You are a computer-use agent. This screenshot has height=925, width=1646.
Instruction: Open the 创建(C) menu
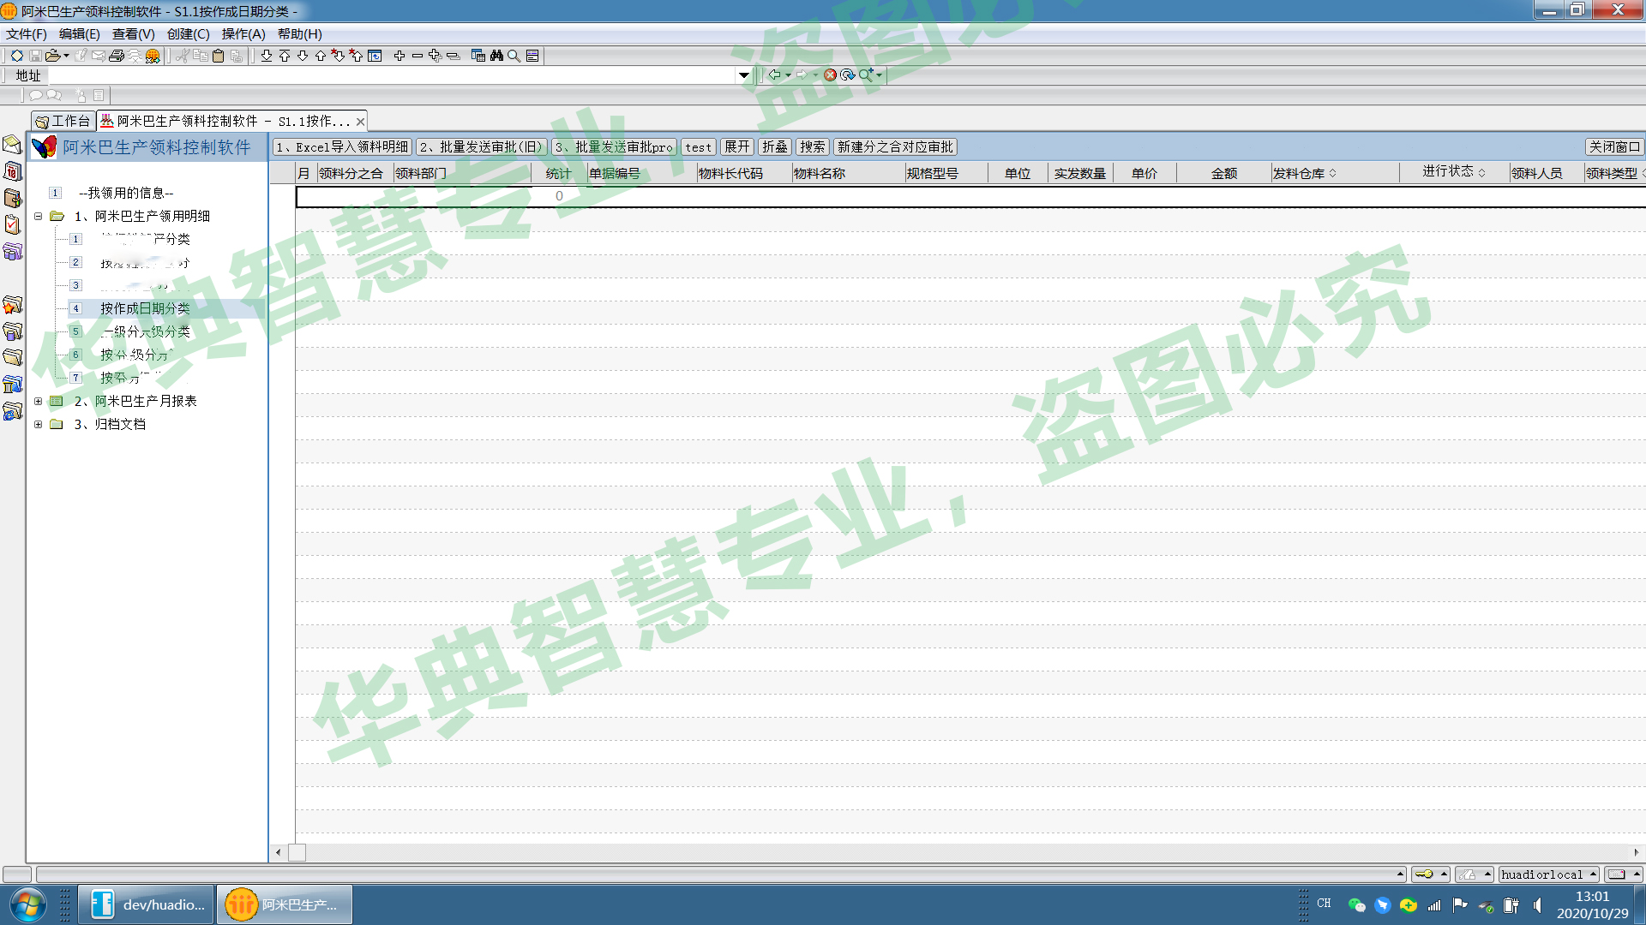coord(188,34)
